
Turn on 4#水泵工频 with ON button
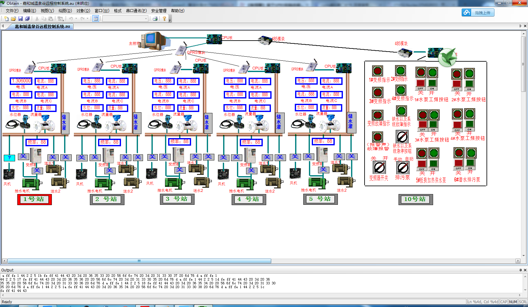469,126
